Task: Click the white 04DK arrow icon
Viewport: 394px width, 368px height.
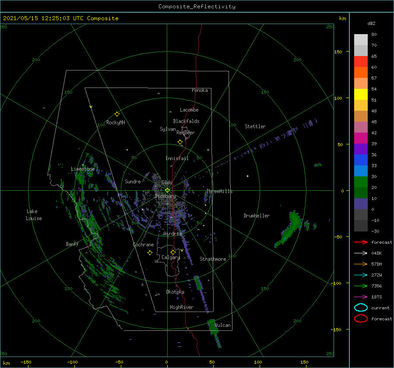Action: (x=361, y=253)
